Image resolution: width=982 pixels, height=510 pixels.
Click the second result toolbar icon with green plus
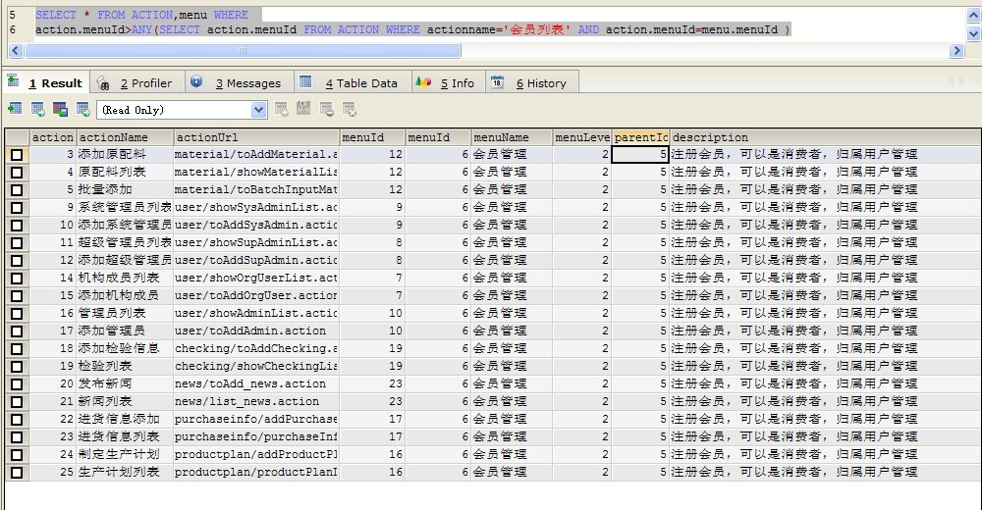[37, 110]
